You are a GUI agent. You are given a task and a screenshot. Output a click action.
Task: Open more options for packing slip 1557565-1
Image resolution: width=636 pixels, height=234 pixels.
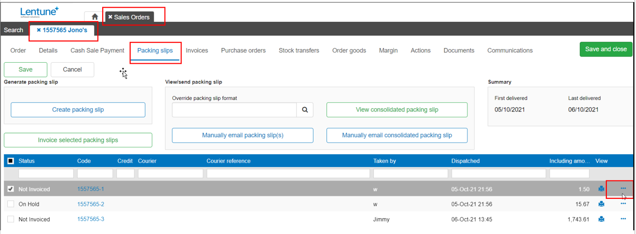(x=623, y=189)
